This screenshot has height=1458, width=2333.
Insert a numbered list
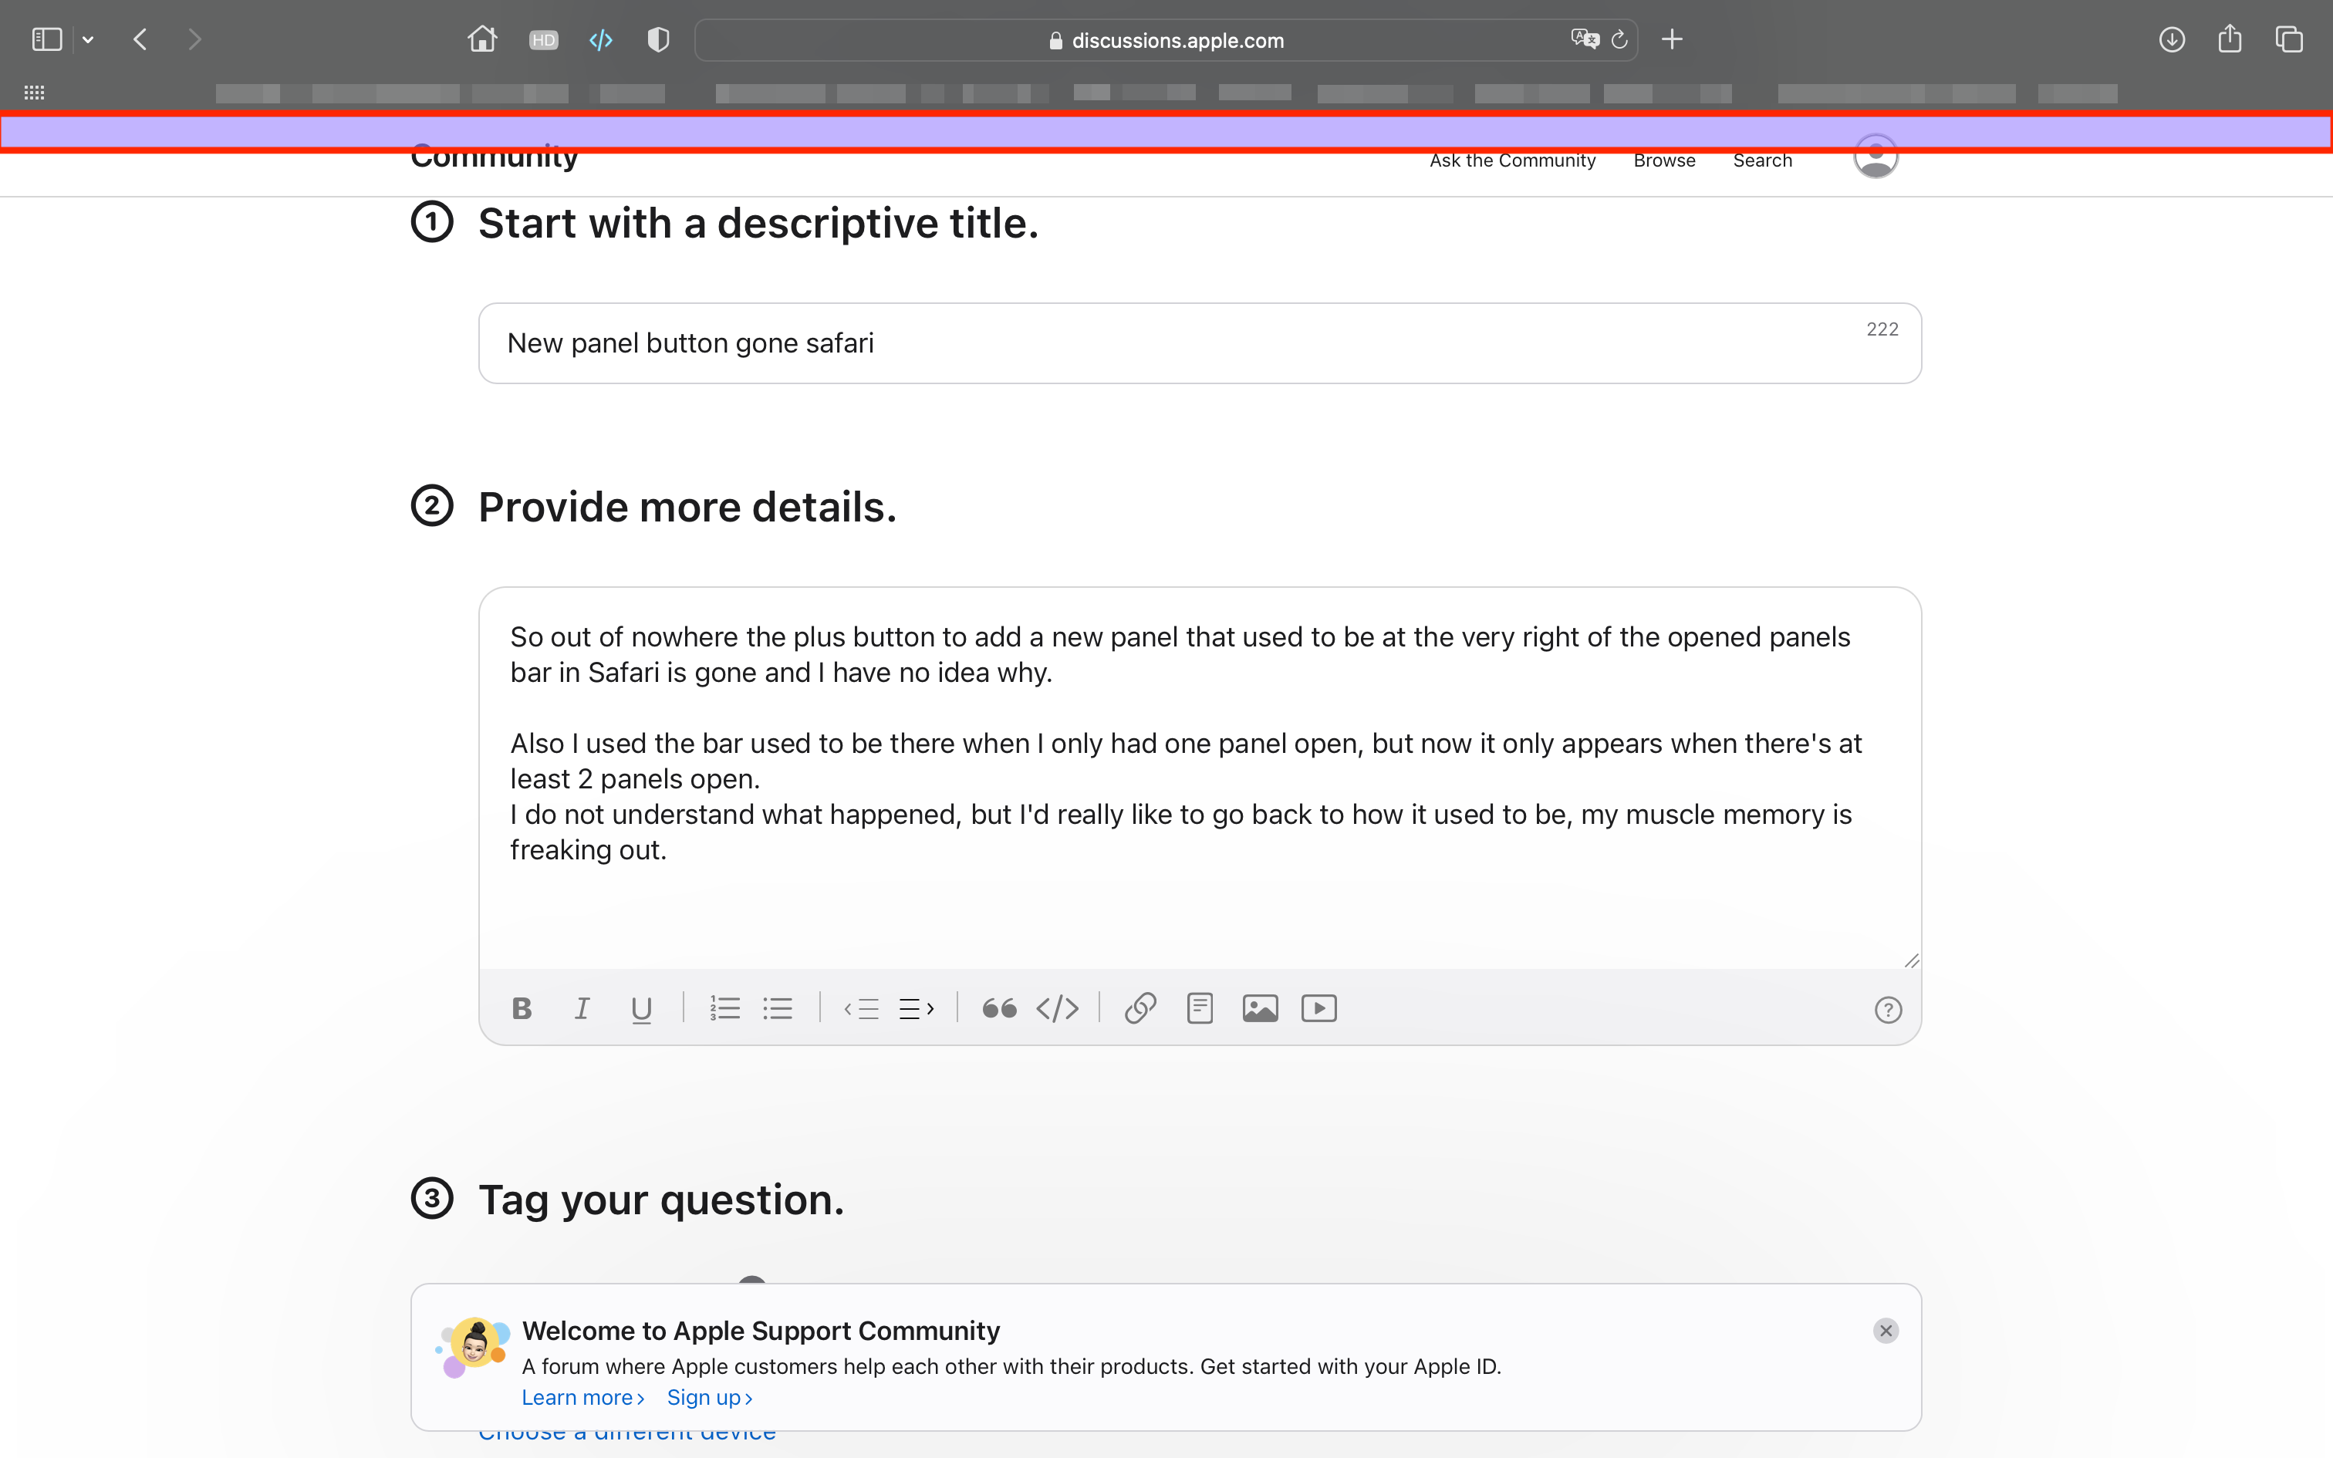click(724, 1009)
